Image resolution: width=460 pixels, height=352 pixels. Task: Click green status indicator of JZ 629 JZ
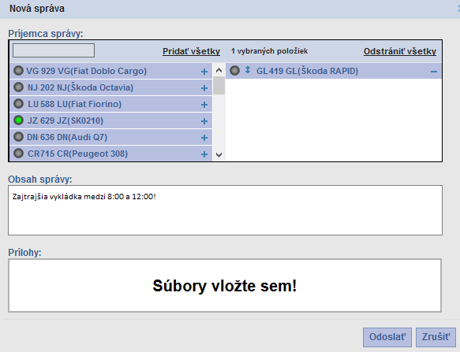(18, 120)
